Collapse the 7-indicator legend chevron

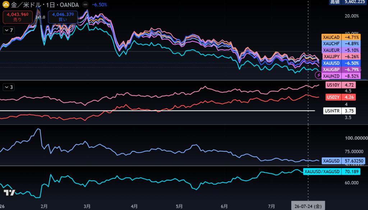9,31
